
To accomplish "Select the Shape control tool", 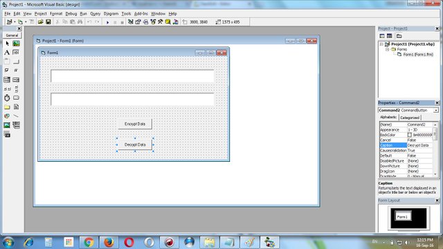I will tap(7, 116).
